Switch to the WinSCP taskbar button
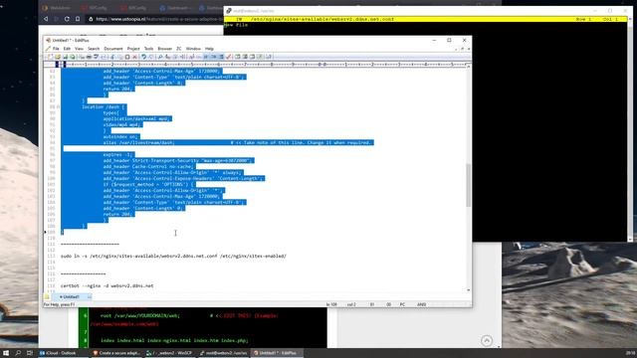 (x=170, y=353)
